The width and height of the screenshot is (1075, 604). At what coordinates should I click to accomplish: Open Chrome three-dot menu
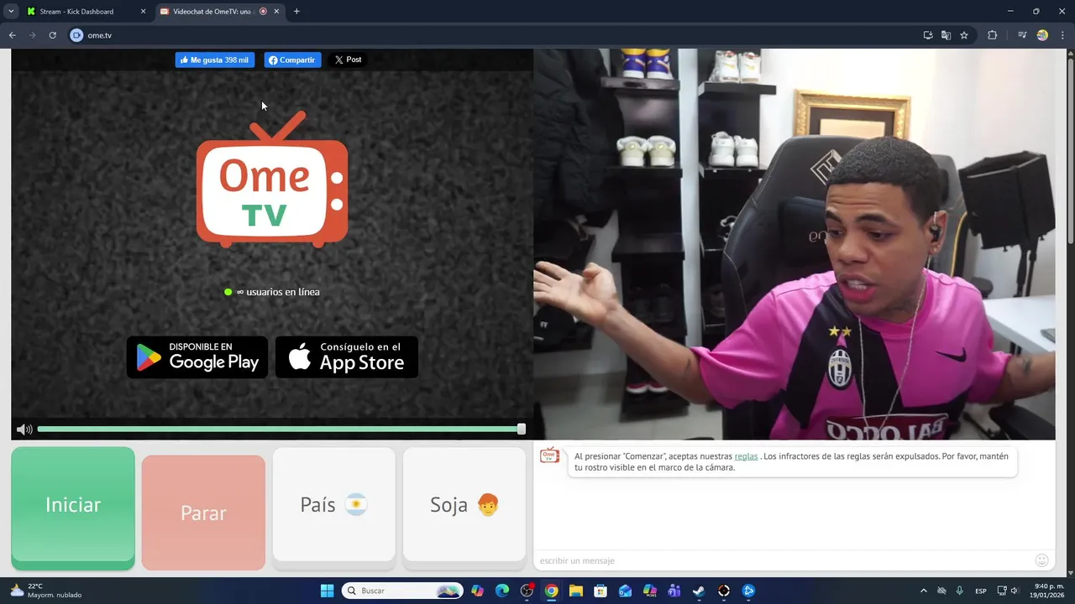pos(1062,35)
